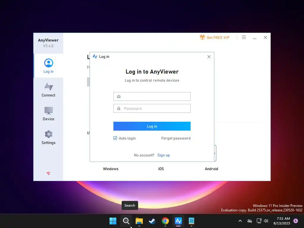This screenshot has width=304, height=228.
Task: Click the AnyViewer logo in the dialog title
Action: (x=95, y=56)
